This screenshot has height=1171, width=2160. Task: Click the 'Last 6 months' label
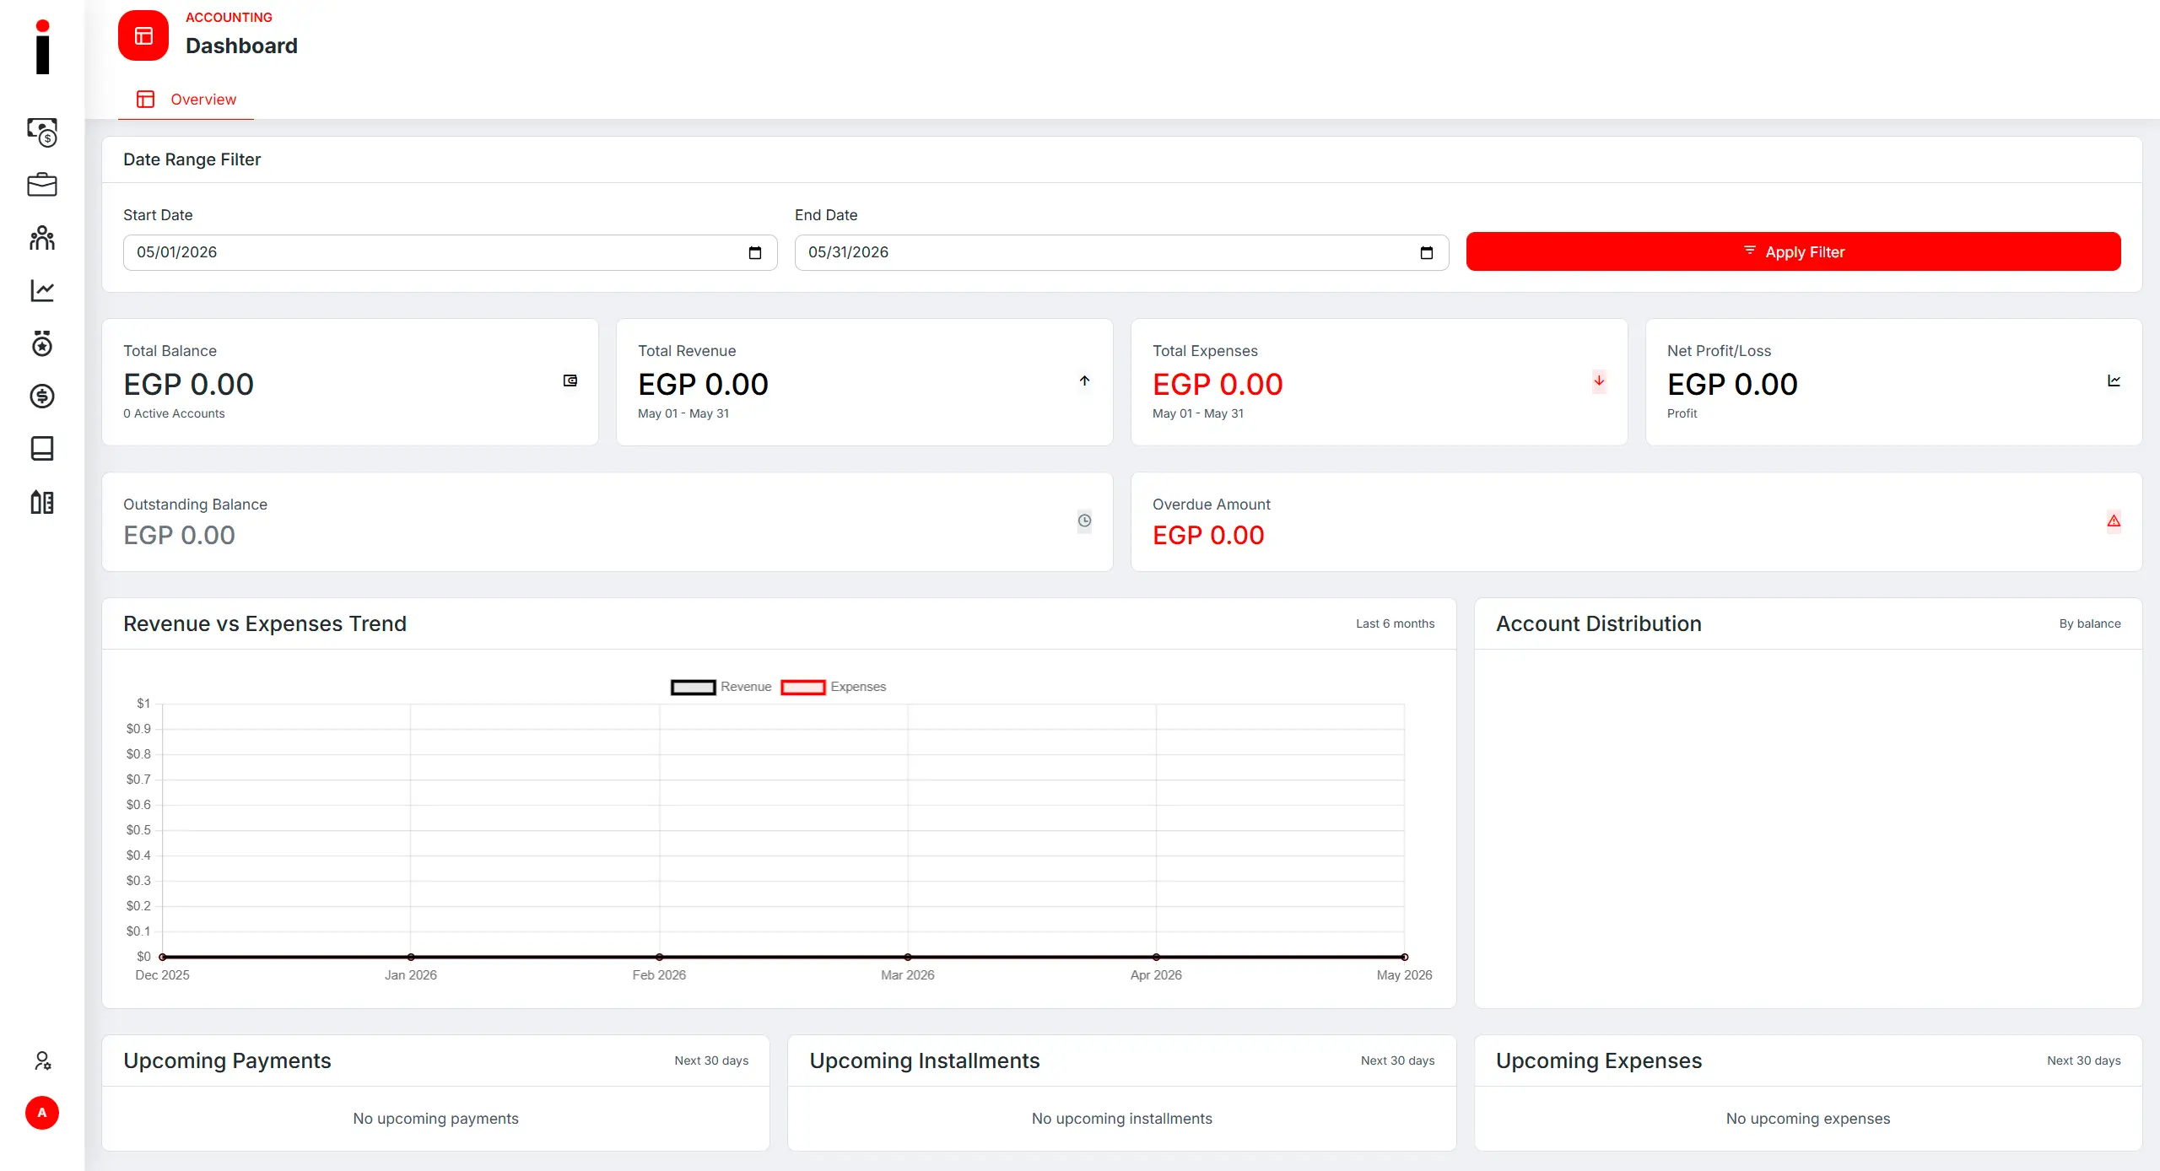[1396, 623]
